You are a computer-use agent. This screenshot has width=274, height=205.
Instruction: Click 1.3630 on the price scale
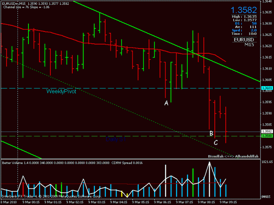[267, 24]
